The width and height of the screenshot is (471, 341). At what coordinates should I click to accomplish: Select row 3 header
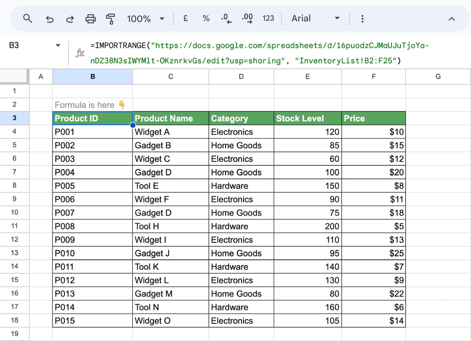14,118
